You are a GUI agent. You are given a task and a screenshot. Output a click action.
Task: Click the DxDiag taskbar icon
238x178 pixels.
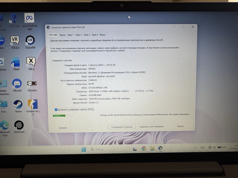tap(160, 148)
